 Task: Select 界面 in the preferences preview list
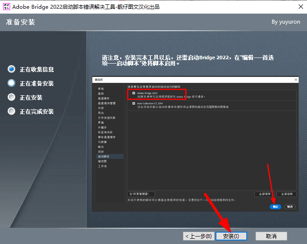[x=101, y=122]
